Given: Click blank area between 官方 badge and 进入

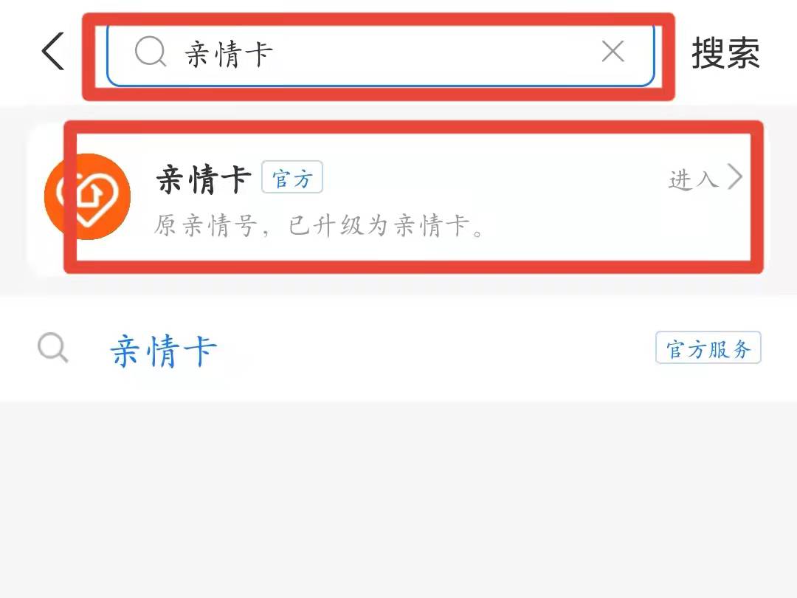Looking at the screenshot, I should coord(493,178).
